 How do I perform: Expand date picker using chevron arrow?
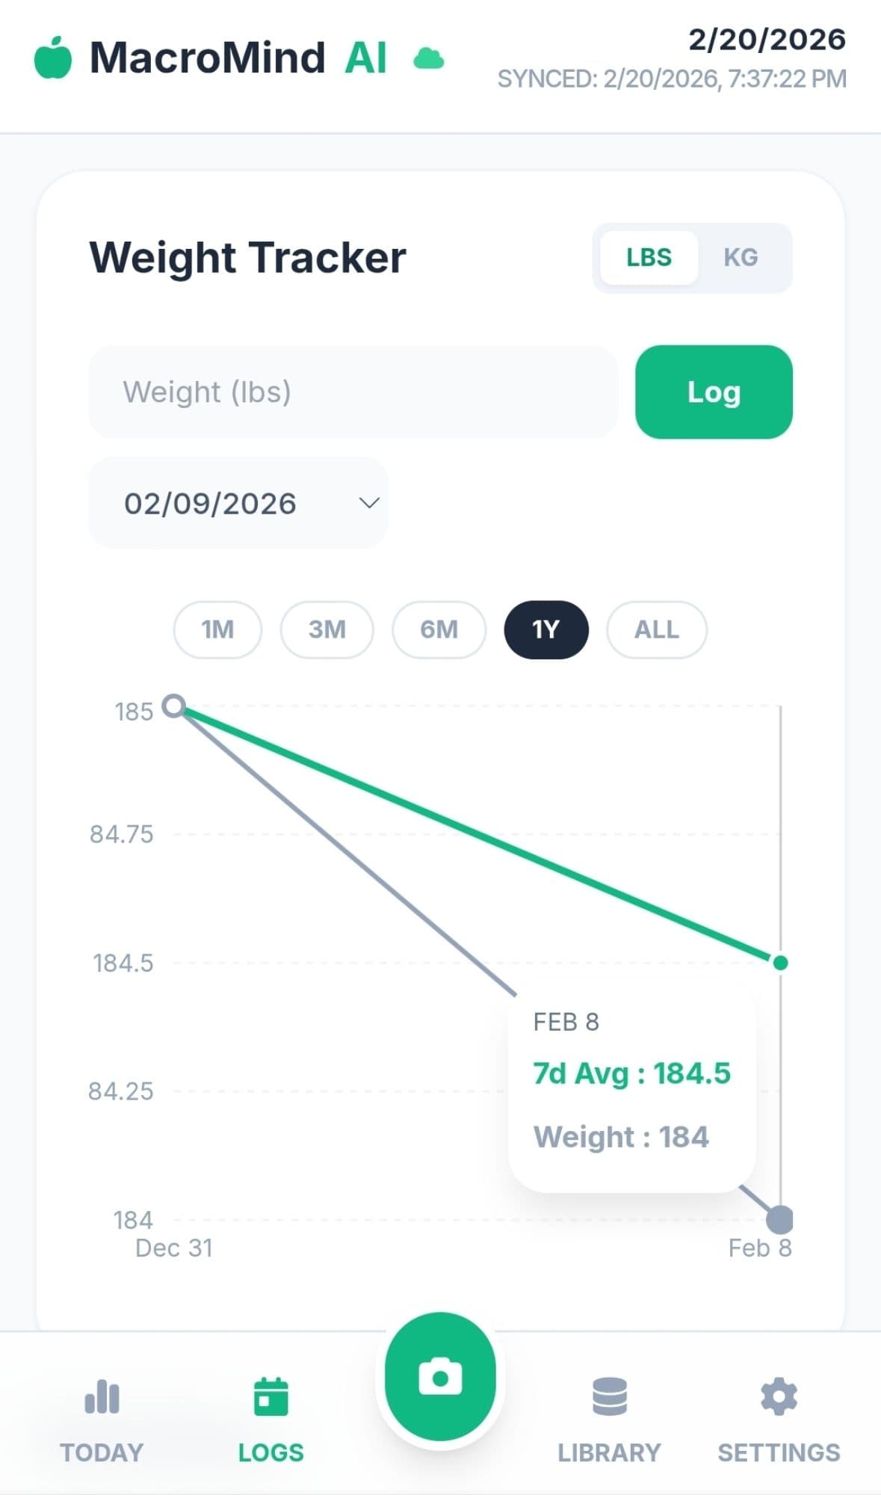(369, 503)
